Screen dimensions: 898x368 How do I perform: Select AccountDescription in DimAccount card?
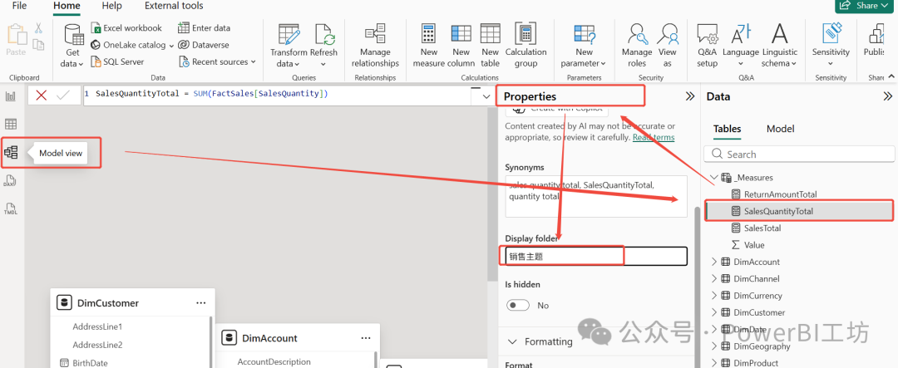pyautogui.click(x=274, y=361)
